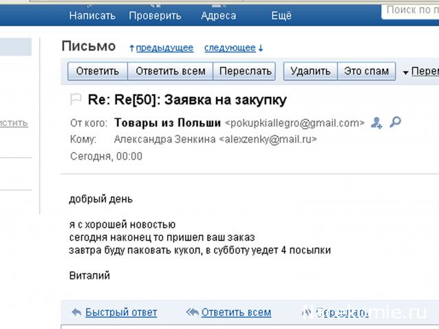Open the 'Быстрый ответ' link
Image resolution: width=439 pixels, height=329 pixels.
coord(121,312)
